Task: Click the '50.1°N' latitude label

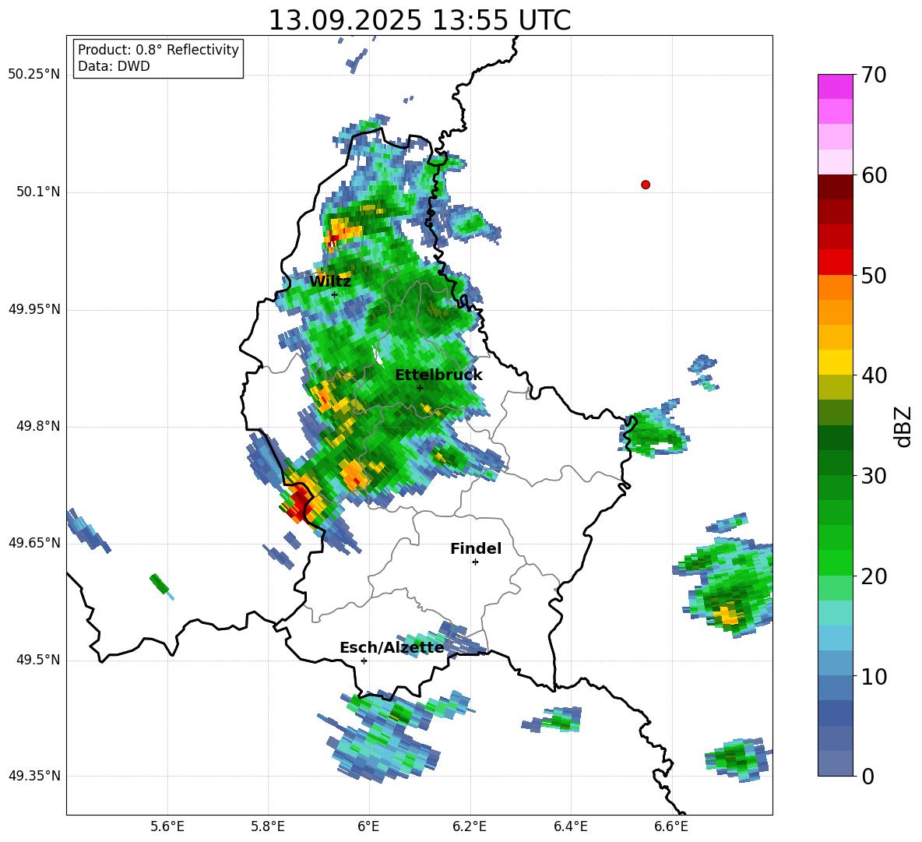Action: click(37, 192)
